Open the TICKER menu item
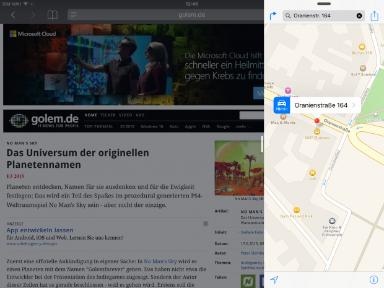The height and width of the screenshot is (288, 384). 108,115
